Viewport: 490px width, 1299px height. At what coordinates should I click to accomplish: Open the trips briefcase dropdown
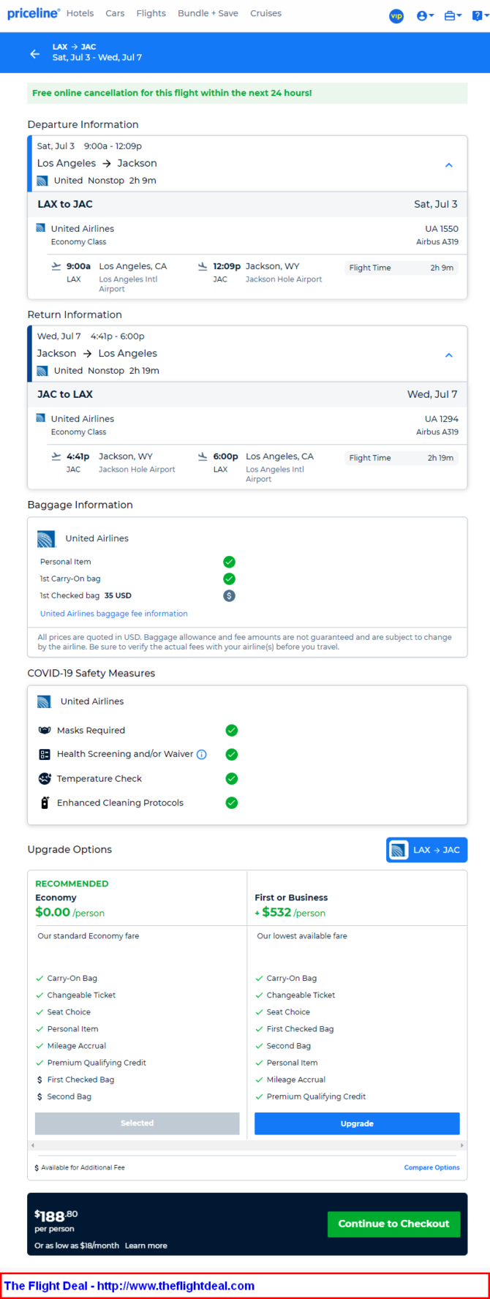[x=453, y=15]
